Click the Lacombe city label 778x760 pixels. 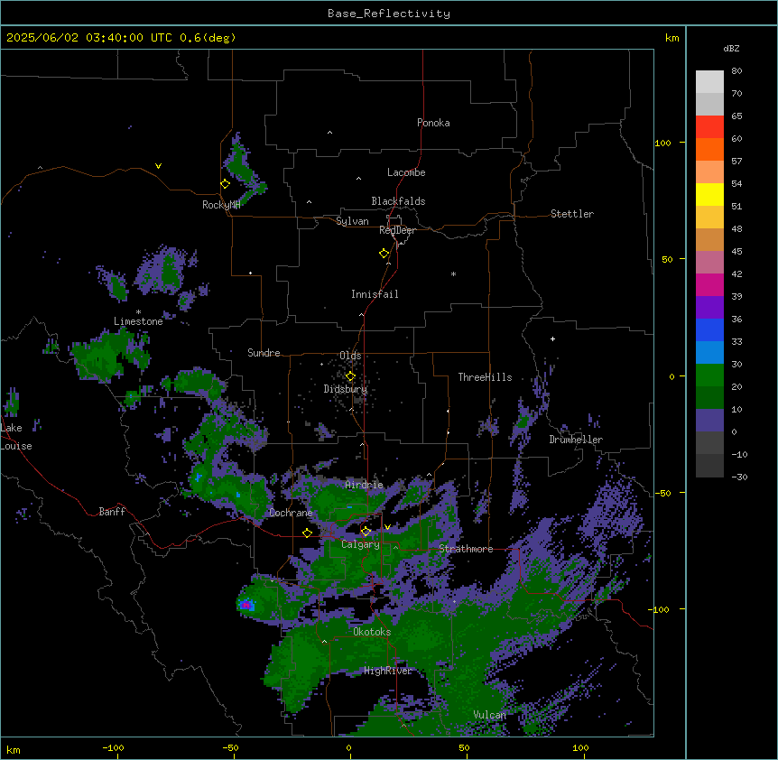point(406,172)
